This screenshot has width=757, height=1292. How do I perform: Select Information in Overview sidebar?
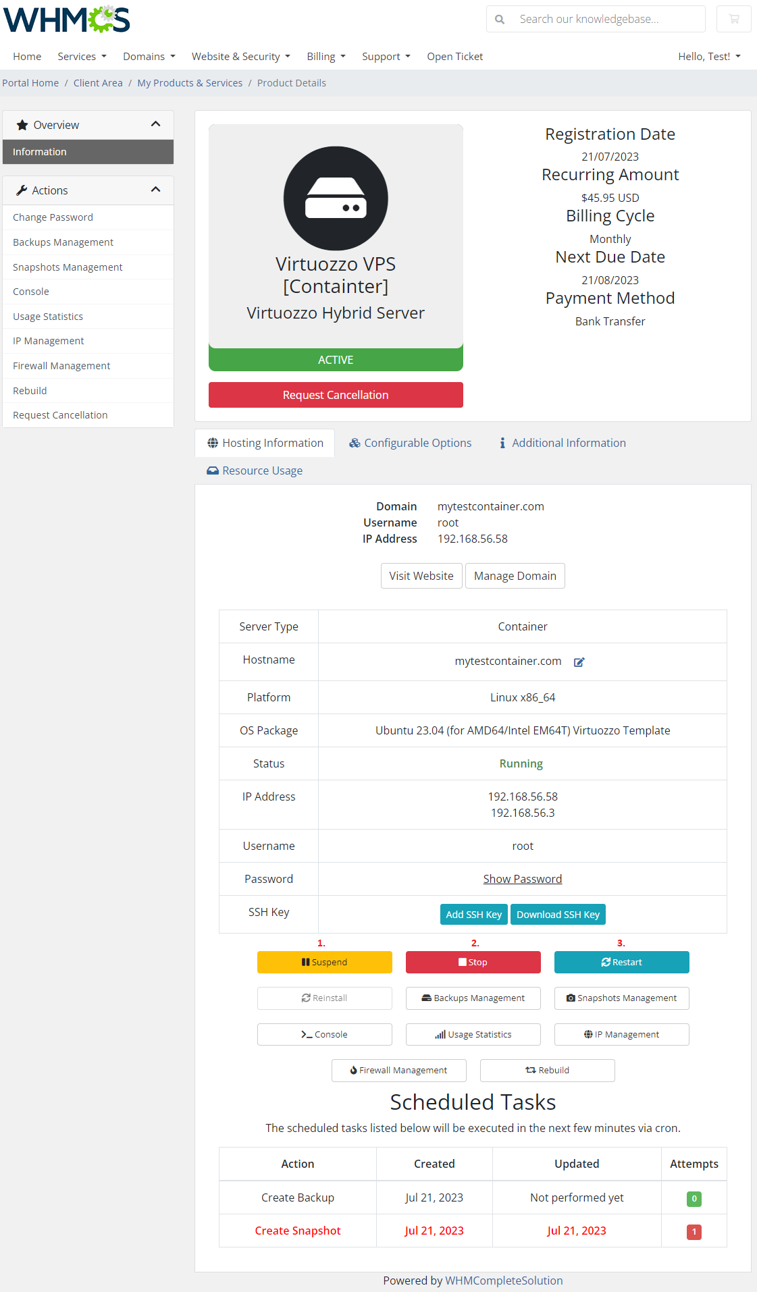tap(88, 152)
